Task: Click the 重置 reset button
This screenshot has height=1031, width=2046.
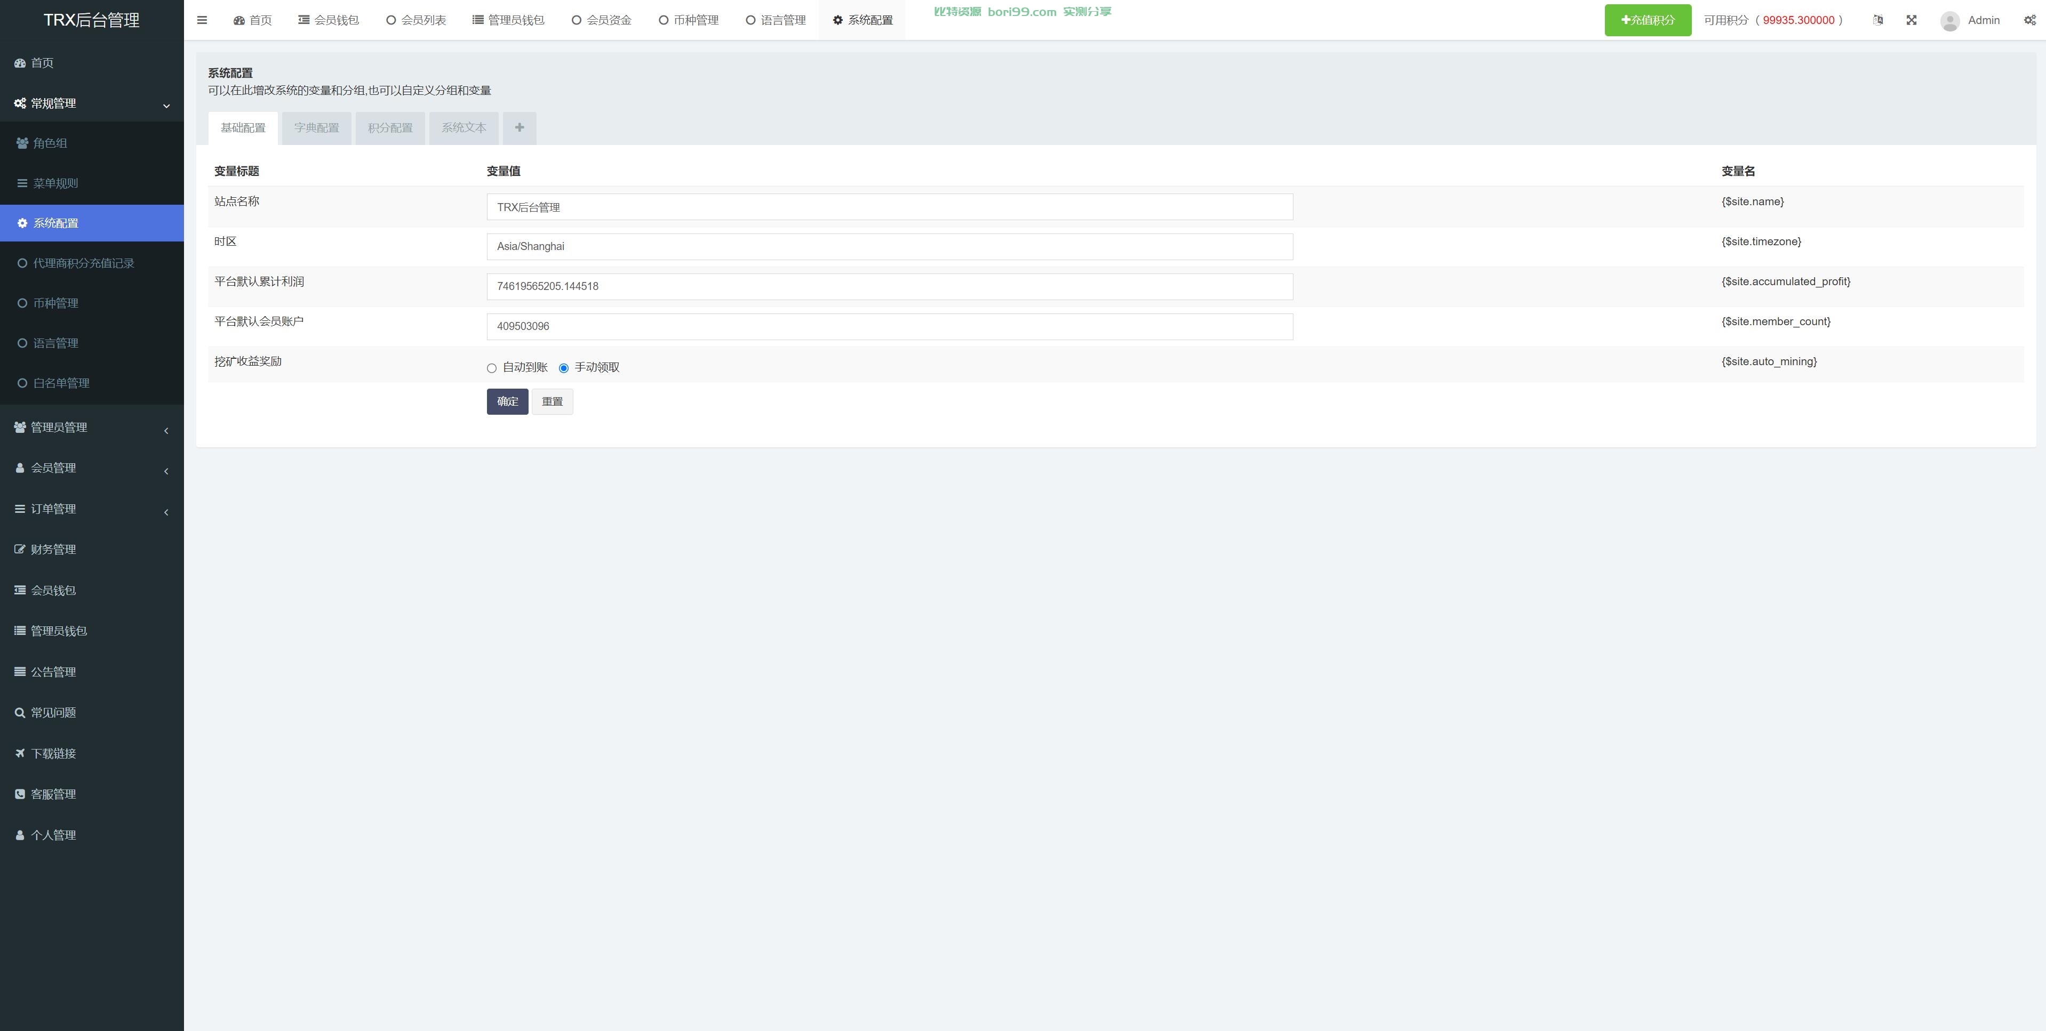Action: [x=552, y=401]
